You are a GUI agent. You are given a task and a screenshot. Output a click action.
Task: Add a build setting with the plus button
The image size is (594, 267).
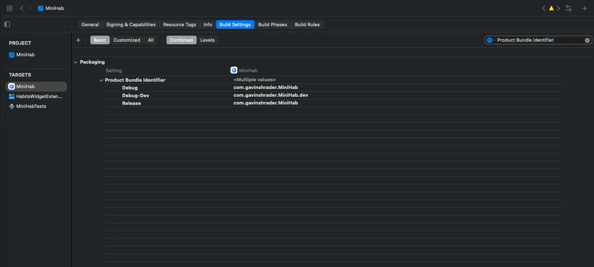click(x=78, y=40)
